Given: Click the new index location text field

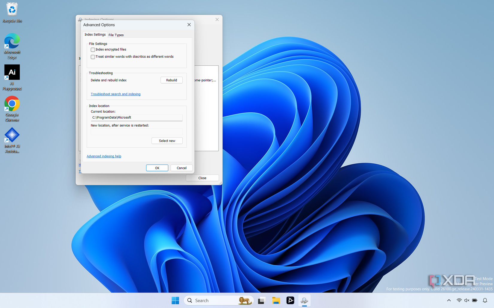Looking at the screenshot, I should click(x=136, y=131).
